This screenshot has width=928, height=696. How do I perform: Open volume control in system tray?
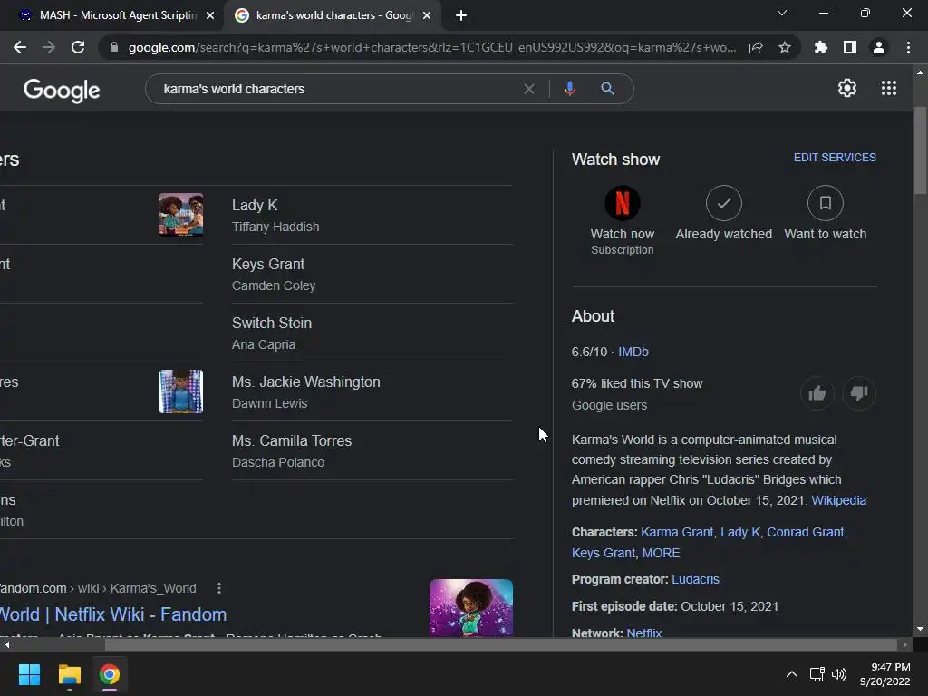pos(839,674)
